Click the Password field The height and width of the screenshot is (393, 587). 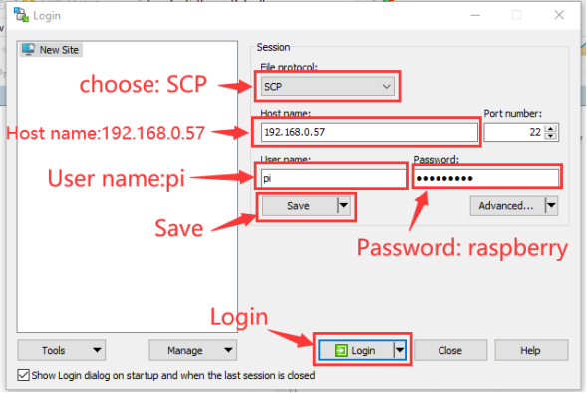click(486, 178)
